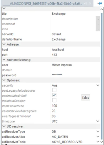Collapse the topmost general section chevron

pos(4,8)
